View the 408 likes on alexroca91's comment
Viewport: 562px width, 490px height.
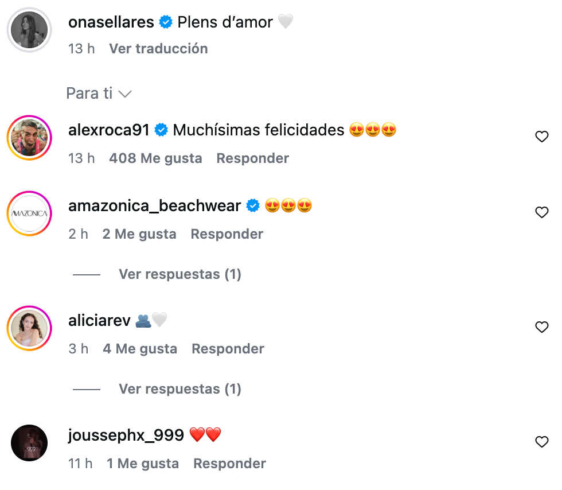pos(155,158)
